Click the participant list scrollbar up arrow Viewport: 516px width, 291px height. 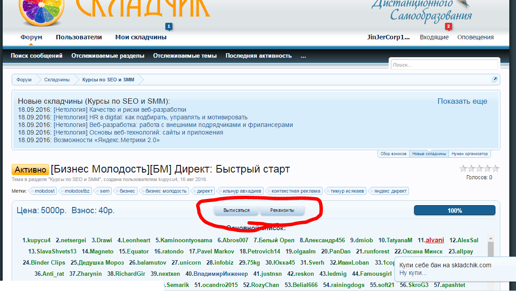point(491,238)
